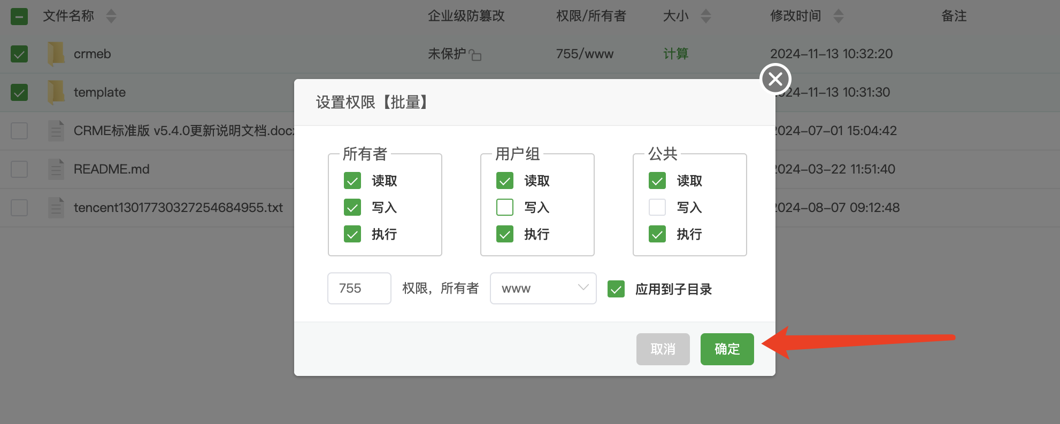This screenshot has height=424, width=1060.
Task: Click the README.md file icon
Action: (56, 169)
